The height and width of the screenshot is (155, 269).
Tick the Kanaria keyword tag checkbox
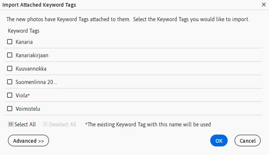tap(10, 42)
